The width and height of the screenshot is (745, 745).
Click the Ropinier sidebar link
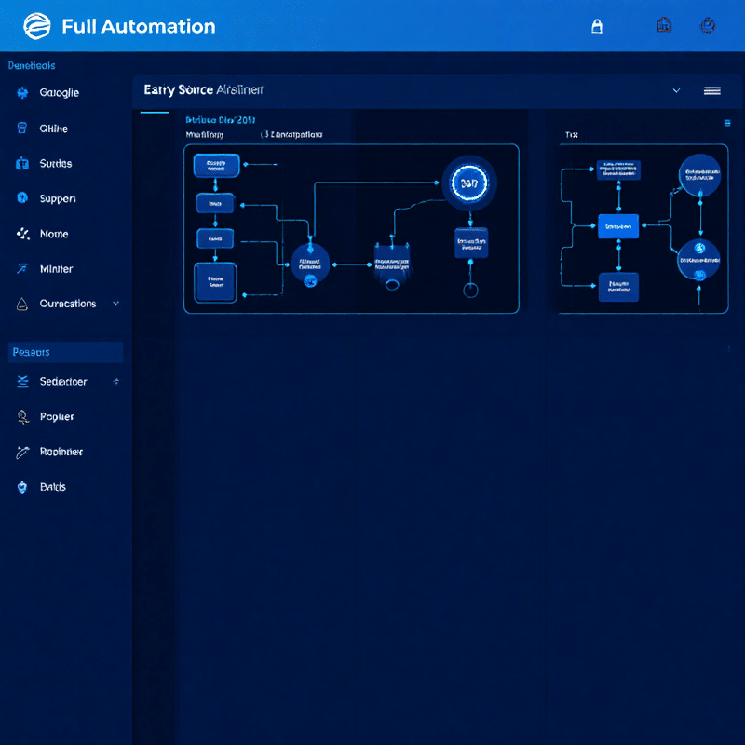pyautogui.click(x=61, y=452)
